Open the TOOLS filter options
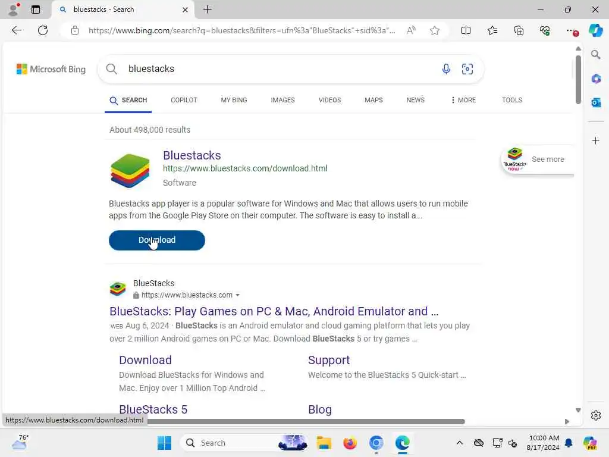Screen dimensions: 609x457 512,100
